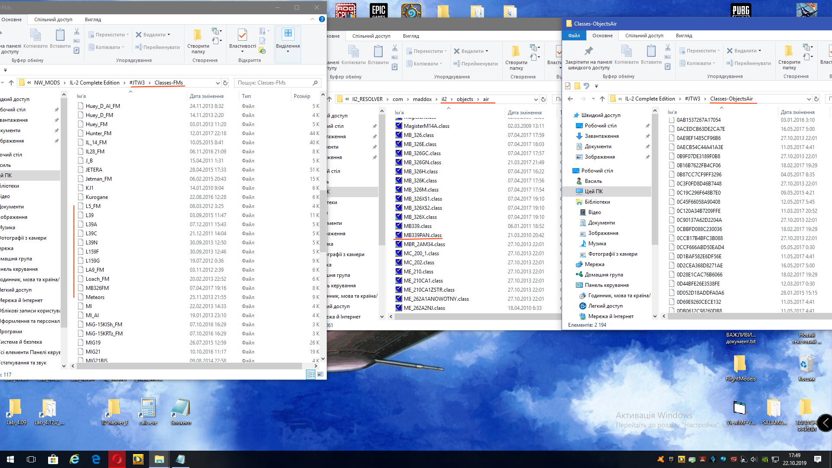The height and width of the screenshot is (468, 832).
Task: Open the Customize Quick Access Toolbar arrow in Classes-ObjectsAir
Action: (x=596, y=86)
